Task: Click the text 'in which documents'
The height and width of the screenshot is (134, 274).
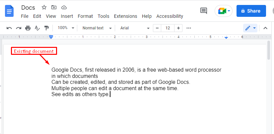Action: (75, 76)
